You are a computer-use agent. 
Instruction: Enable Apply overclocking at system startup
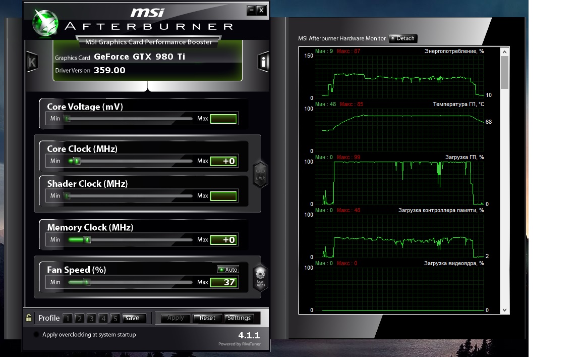coord(36,334)
